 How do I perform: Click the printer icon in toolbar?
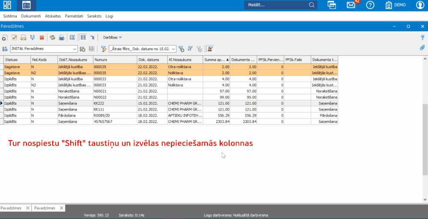61,38
